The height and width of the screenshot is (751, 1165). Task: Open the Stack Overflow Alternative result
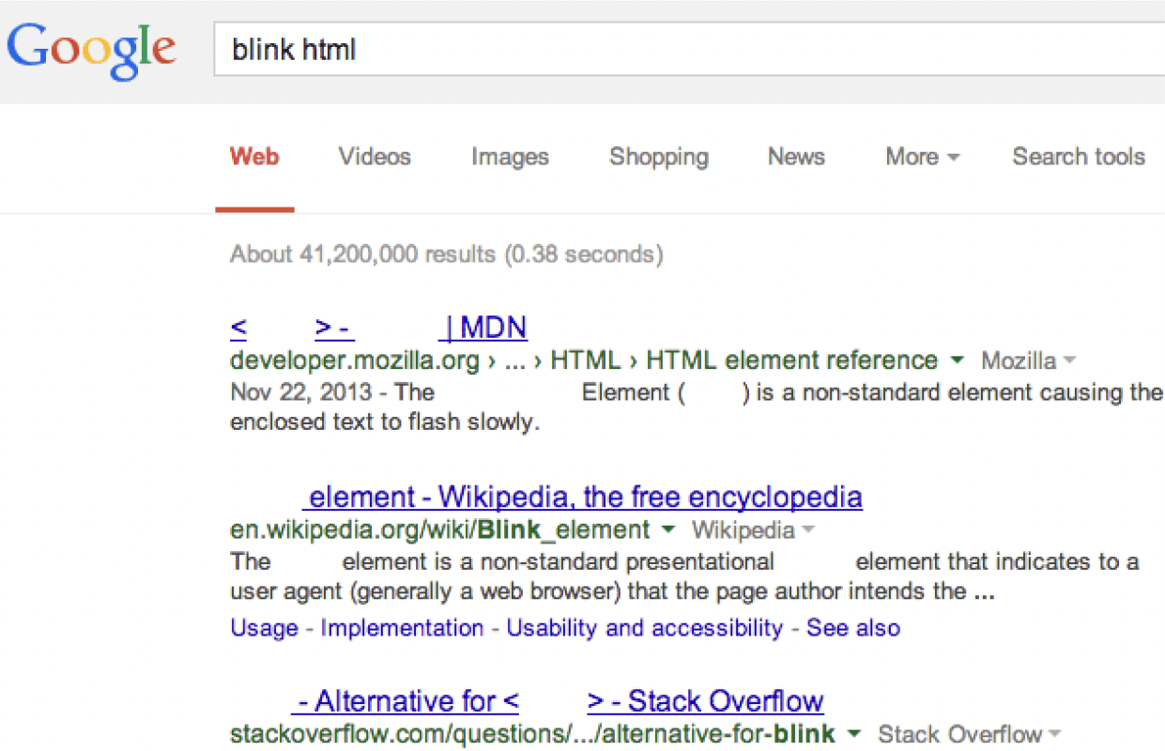point(560,701)
